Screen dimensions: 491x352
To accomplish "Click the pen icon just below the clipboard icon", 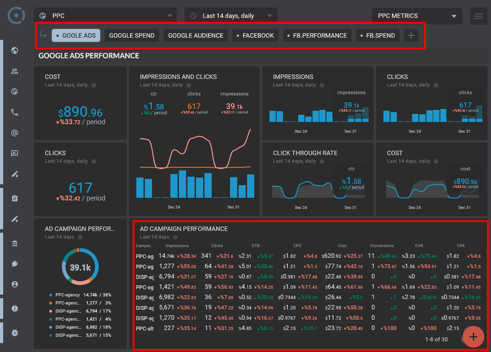I will (15, 219).
